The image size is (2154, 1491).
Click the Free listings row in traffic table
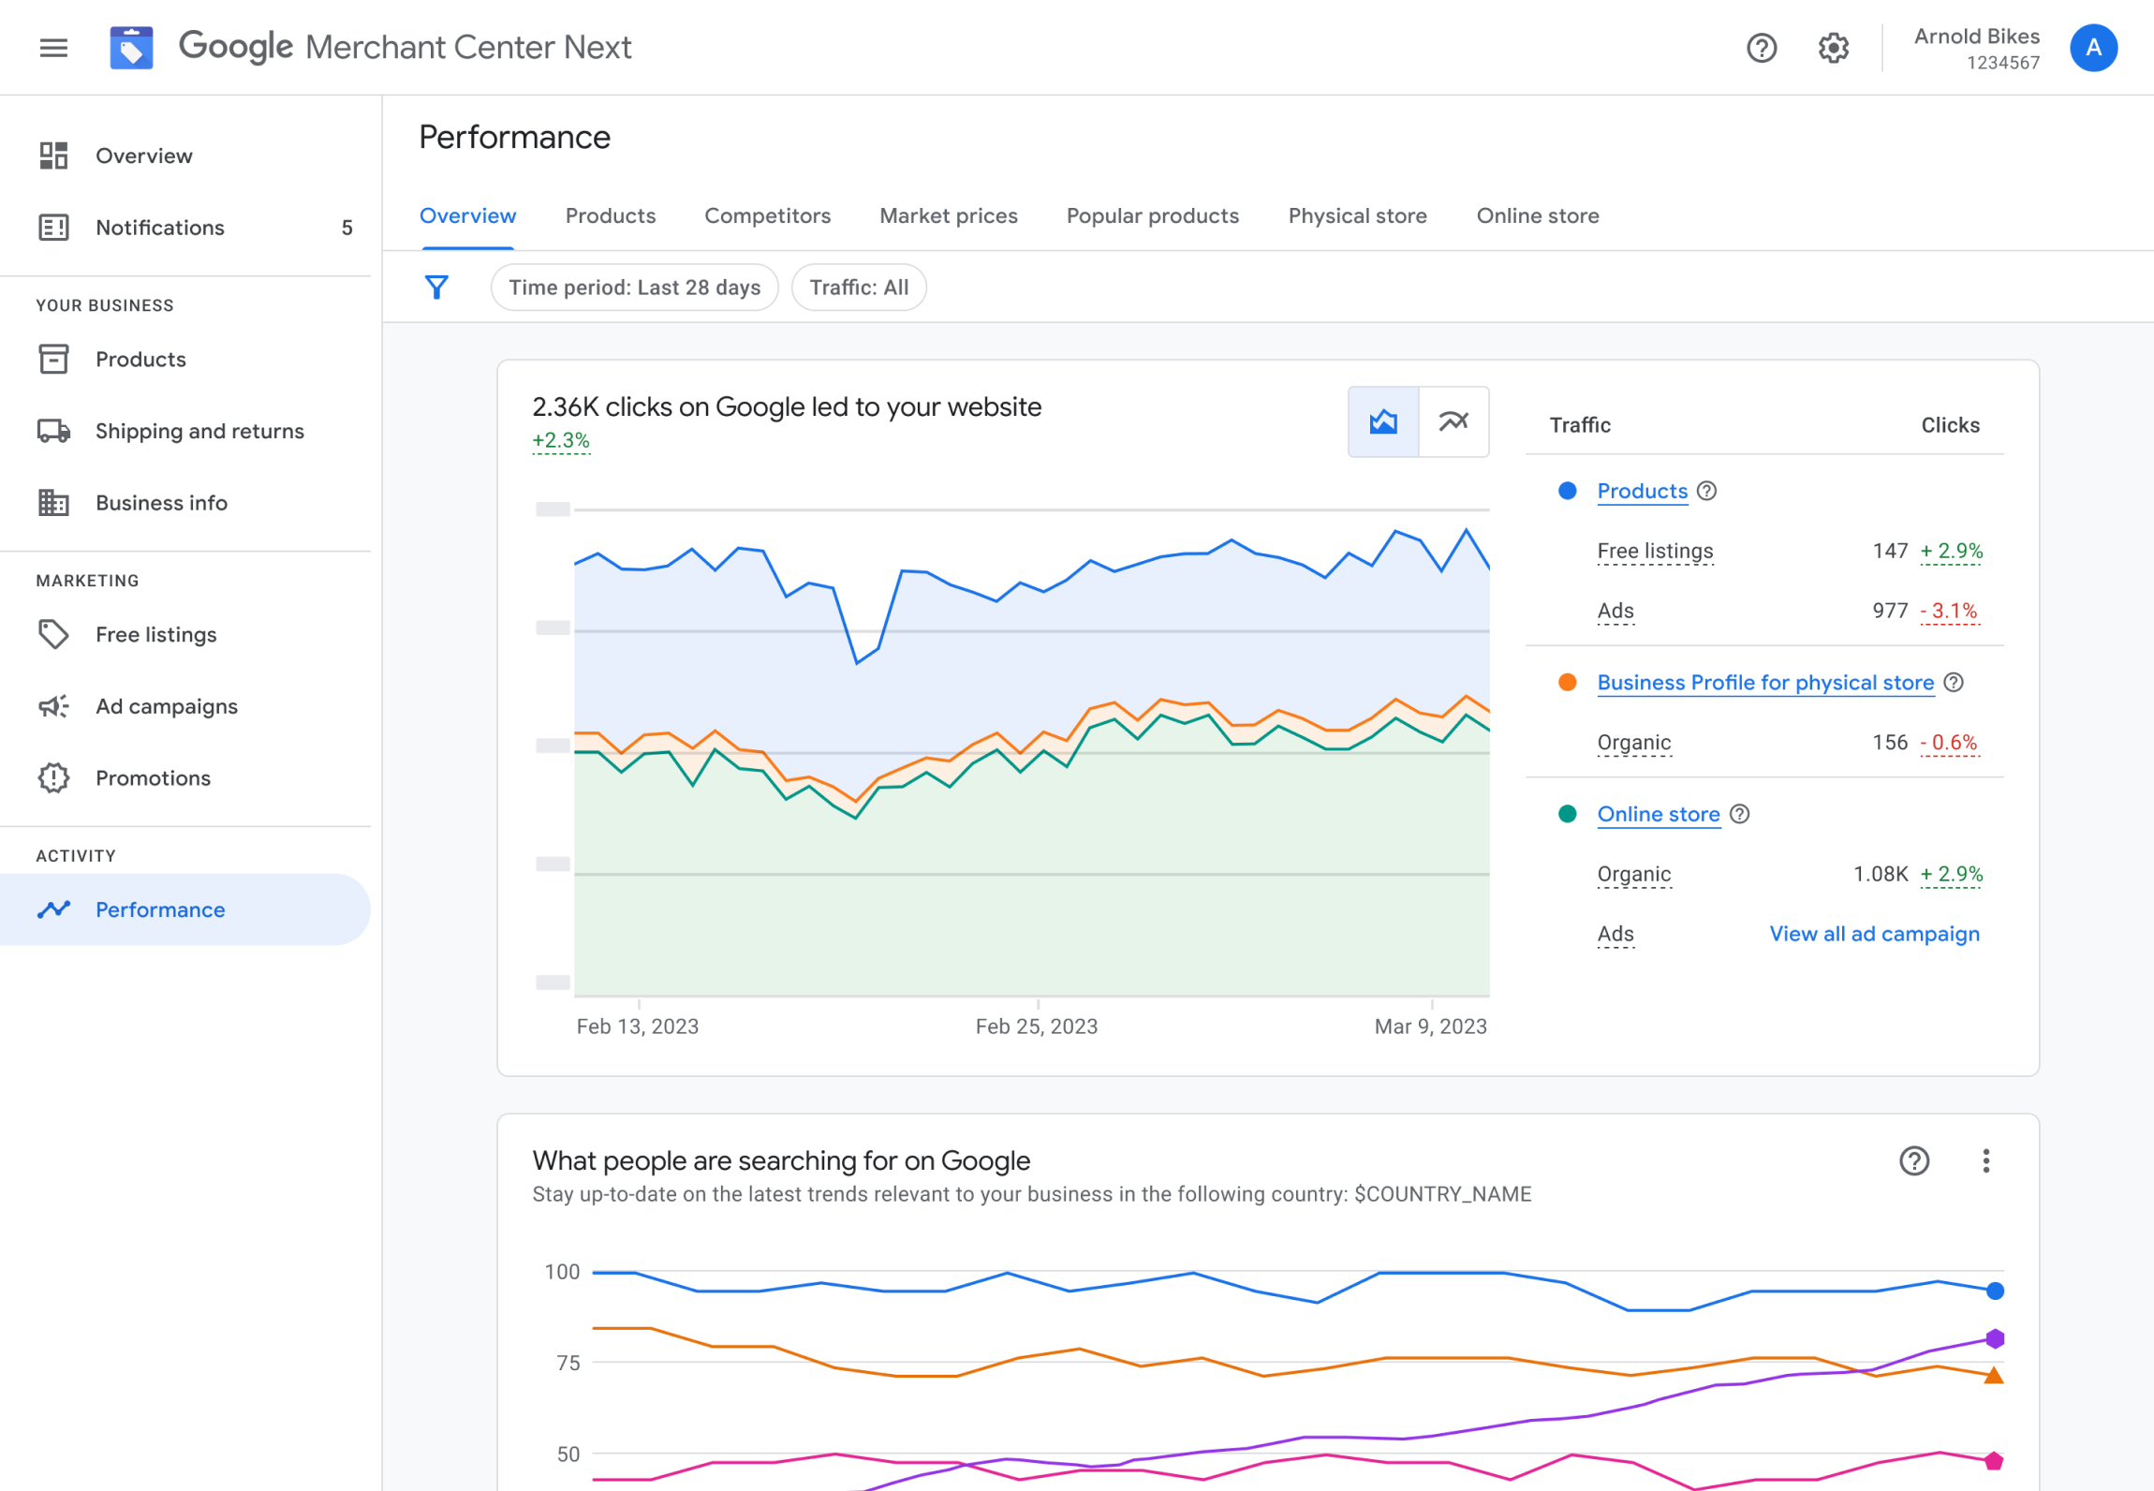click(1764, 551)
